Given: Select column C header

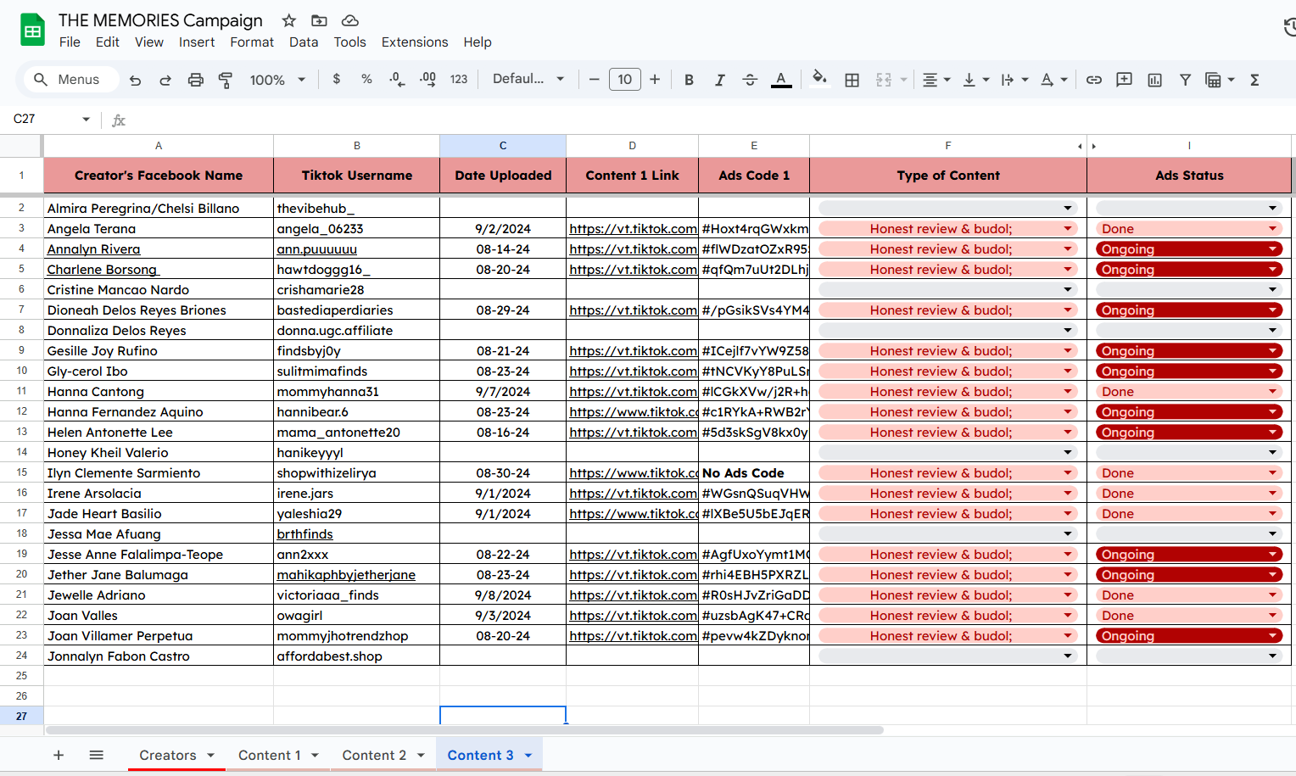Looking at the screenshot, I should pos(503,146).
